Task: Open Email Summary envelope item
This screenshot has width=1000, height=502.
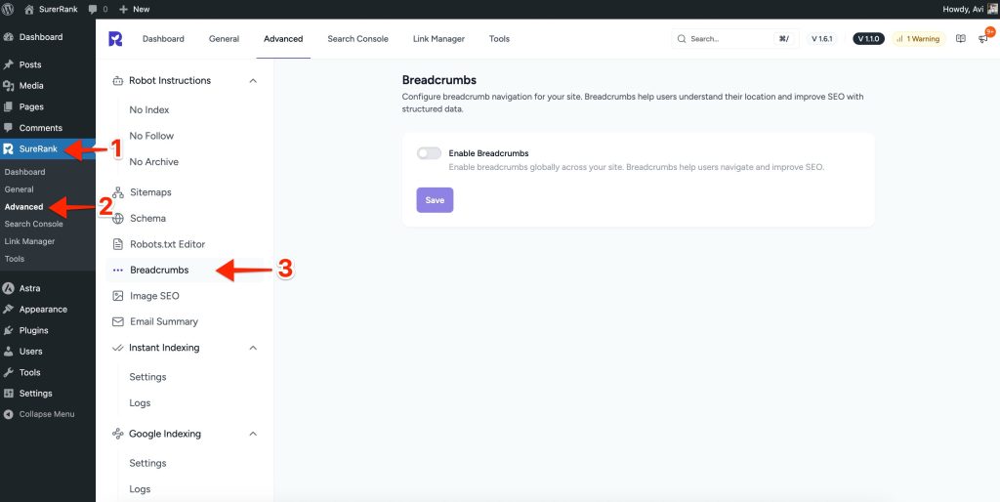Action: (118, 321)
